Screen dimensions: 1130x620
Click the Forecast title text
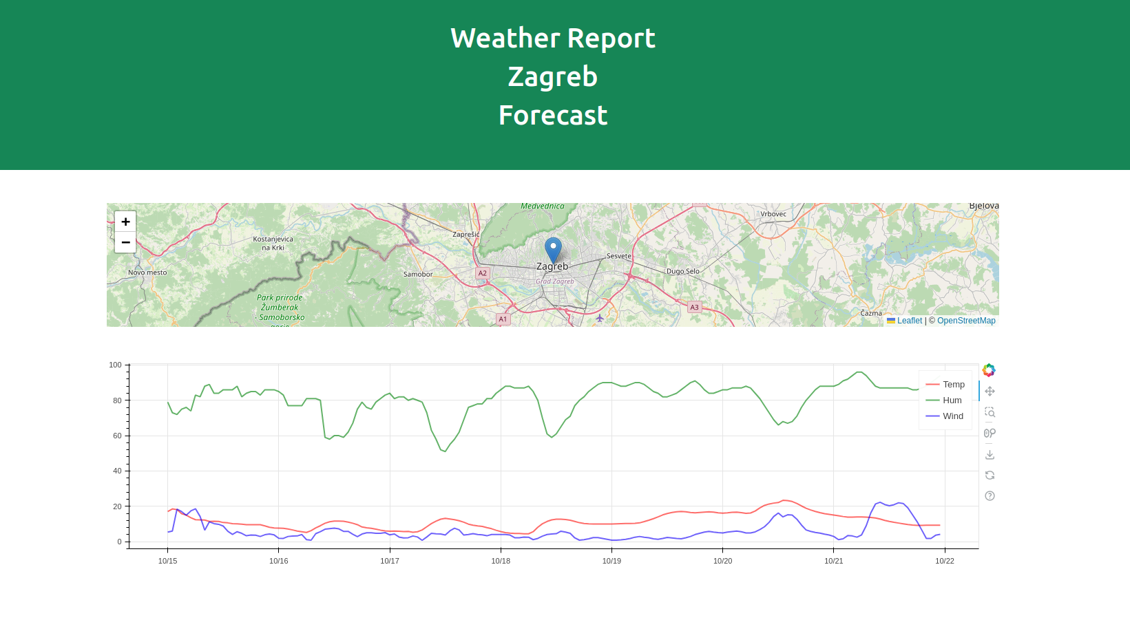(553, 116)
